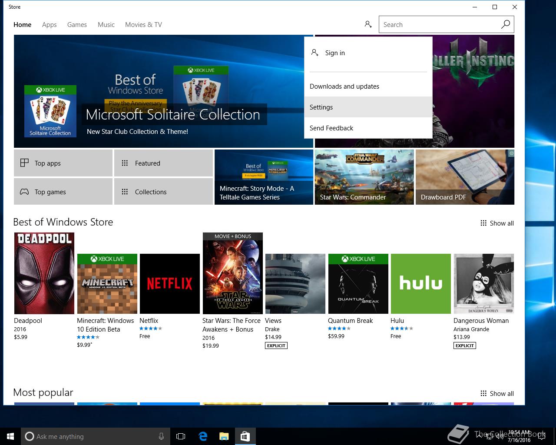Open Dangerous Woman album cover
This screenshot has height=445, width=556.
coord(484,284)
